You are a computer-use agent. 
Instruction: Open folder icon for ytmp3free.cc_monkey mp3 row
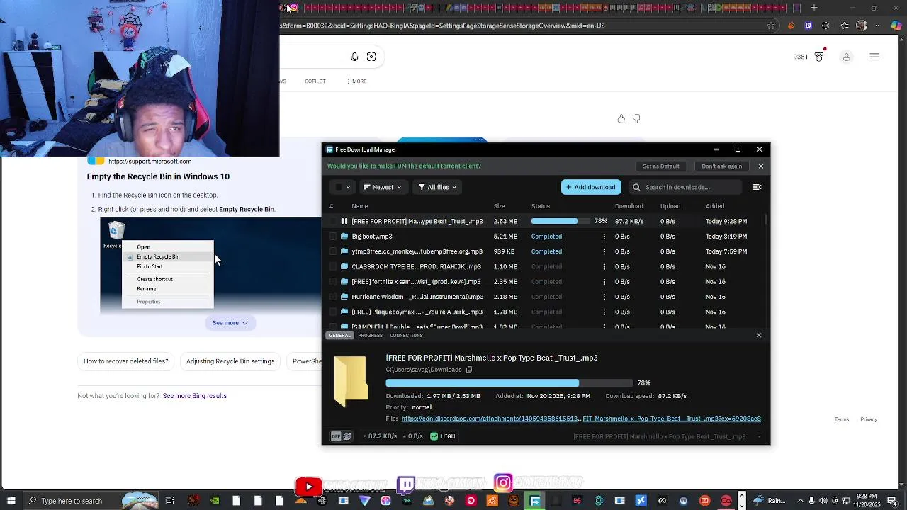point(344,251)
